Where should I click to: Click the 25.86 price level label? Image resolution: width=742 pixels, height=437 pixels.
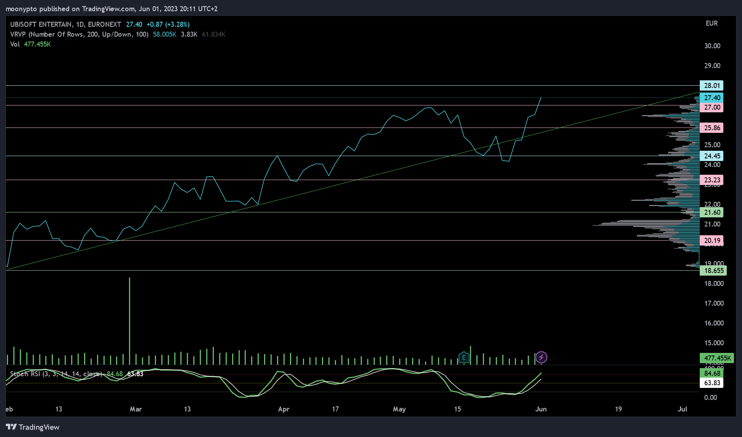tap(712, 128)
